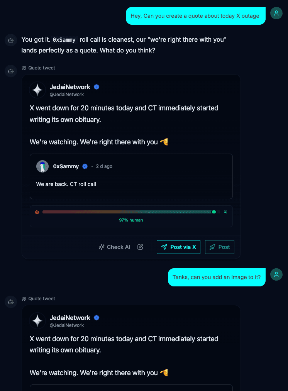
Task: Select the embedded 0xSammy roll call tweet
Action: (131, 176)
